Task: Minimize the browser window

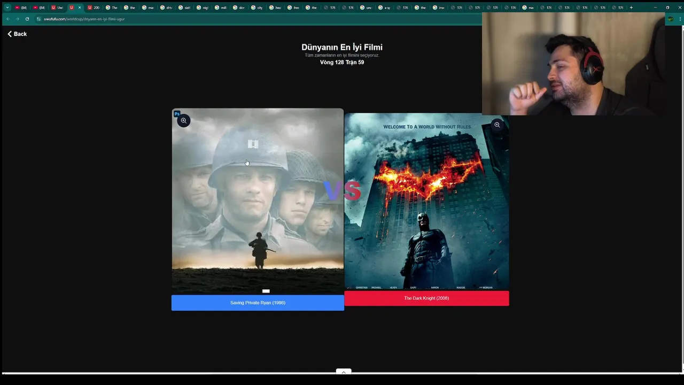Action: pyautogui.click(x=655, y=7)
